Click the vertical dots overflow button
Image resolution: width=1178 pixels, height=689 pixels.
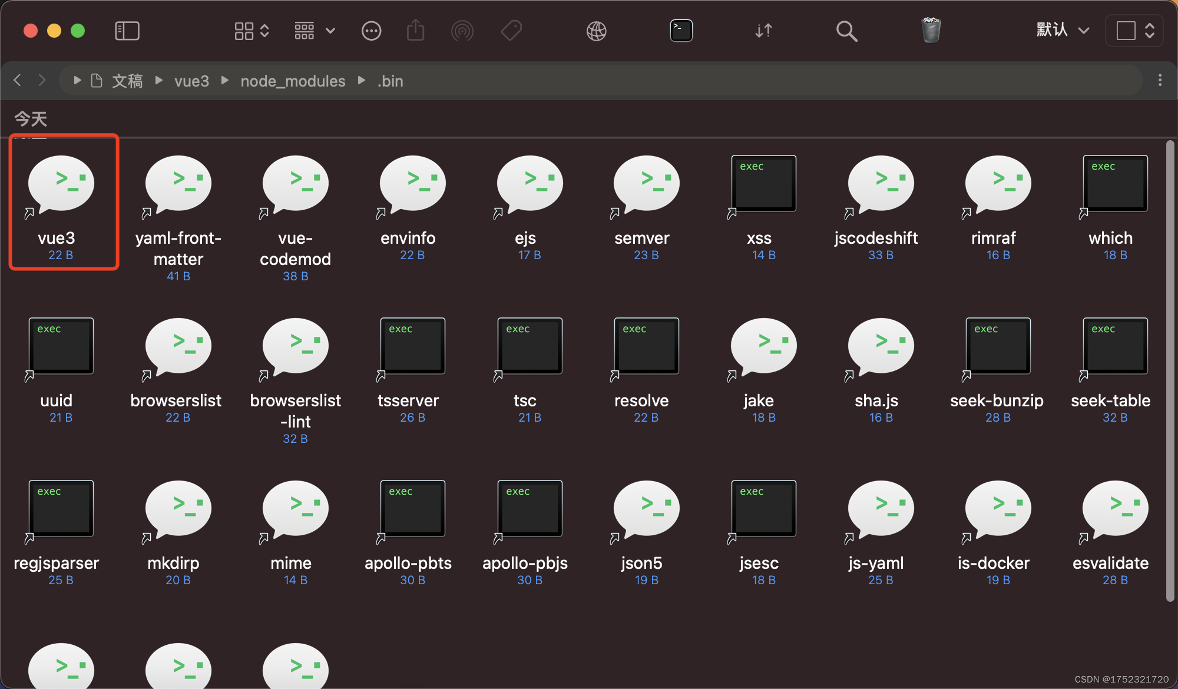pos(1160,80)
